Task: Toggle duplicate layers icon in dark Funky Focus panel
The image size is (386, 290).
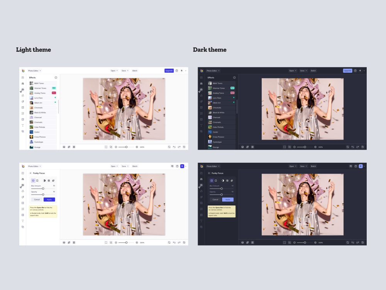Action: click(232, 181)
